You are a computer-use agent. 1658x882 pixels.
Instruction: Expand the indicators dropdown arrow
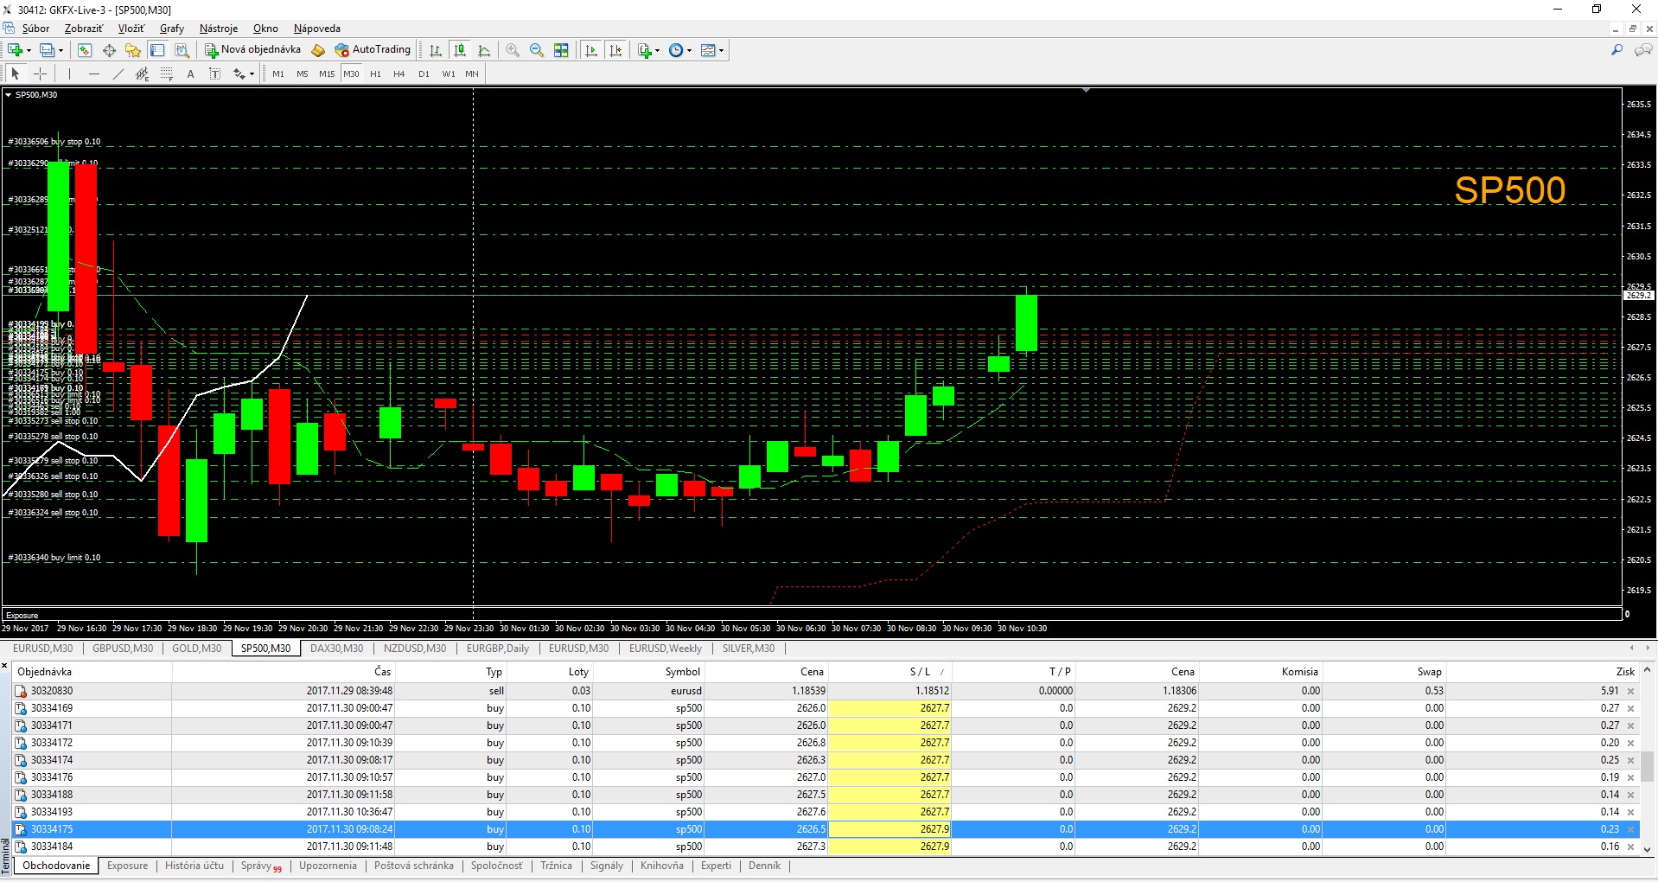[657, 50]
